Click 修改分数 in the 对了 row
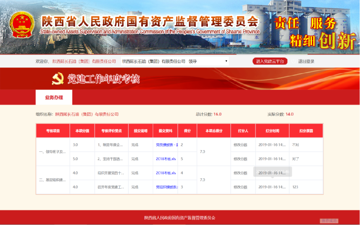Image resolution: width=360 pixels, height=225 pixels. pyautogui.click(x=240, y=159)
